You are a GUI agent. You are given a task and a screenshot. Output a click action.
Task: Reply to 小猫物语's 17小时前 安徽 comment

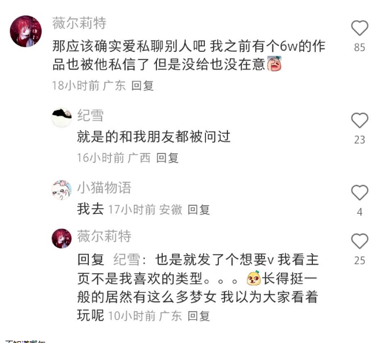click(x=199, y=210)
